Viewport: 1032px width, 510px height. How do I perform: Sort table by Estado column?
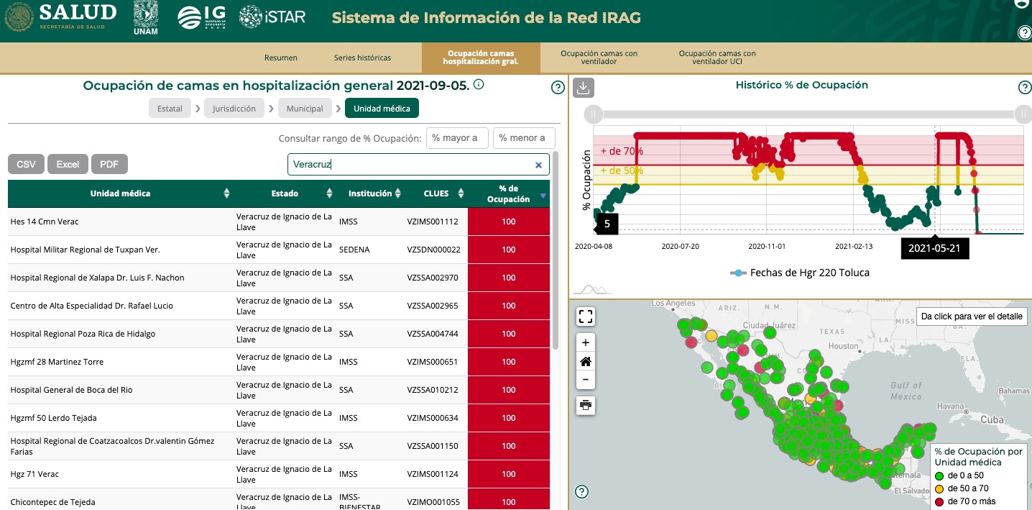pyautogui.click(x=285, y=193)
